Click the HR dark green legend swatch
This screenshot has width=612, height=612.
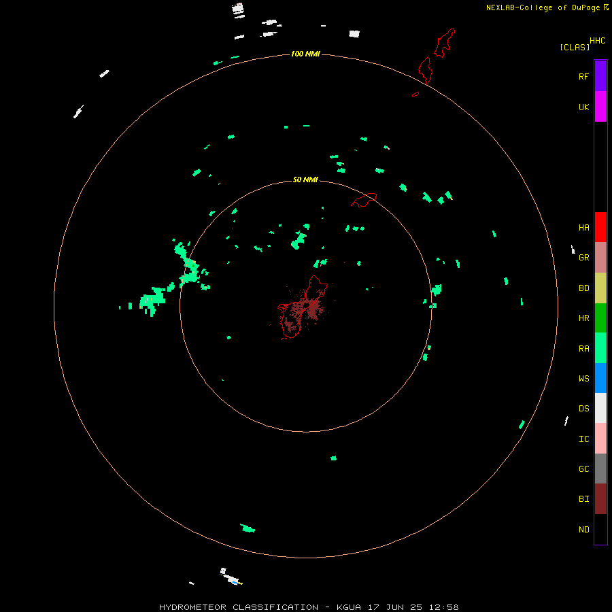tap(600, 318)
